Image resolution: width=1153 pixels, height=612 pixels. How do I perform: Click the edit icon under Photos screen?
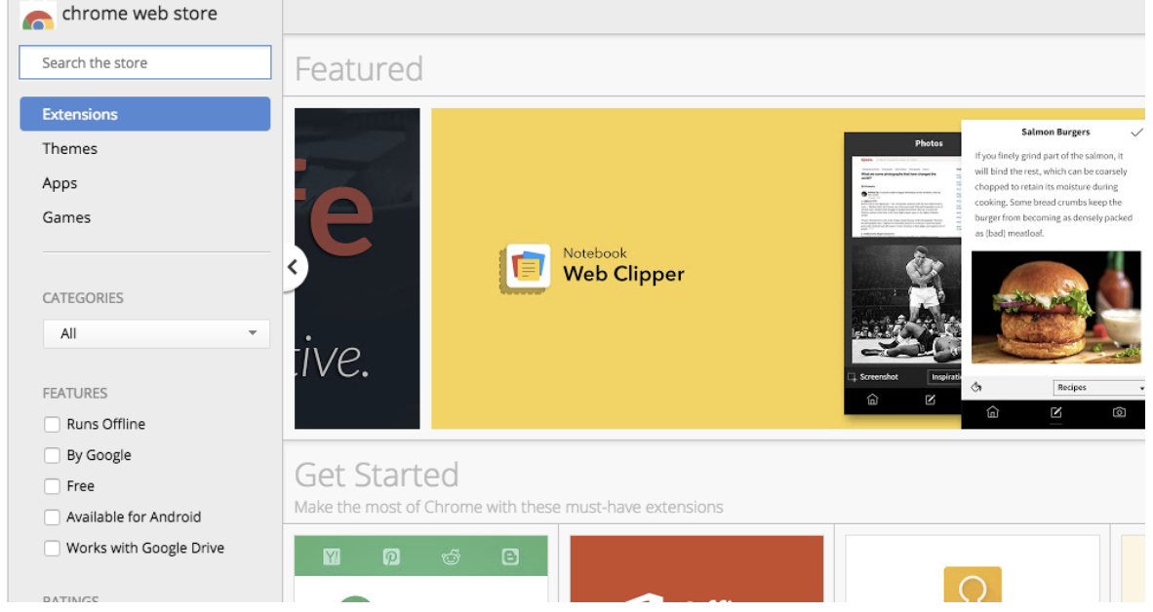pos(931,400)
